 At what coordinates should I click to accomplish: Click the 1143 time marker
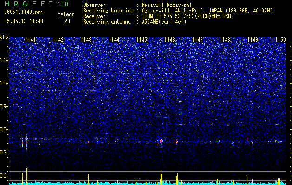86,40
